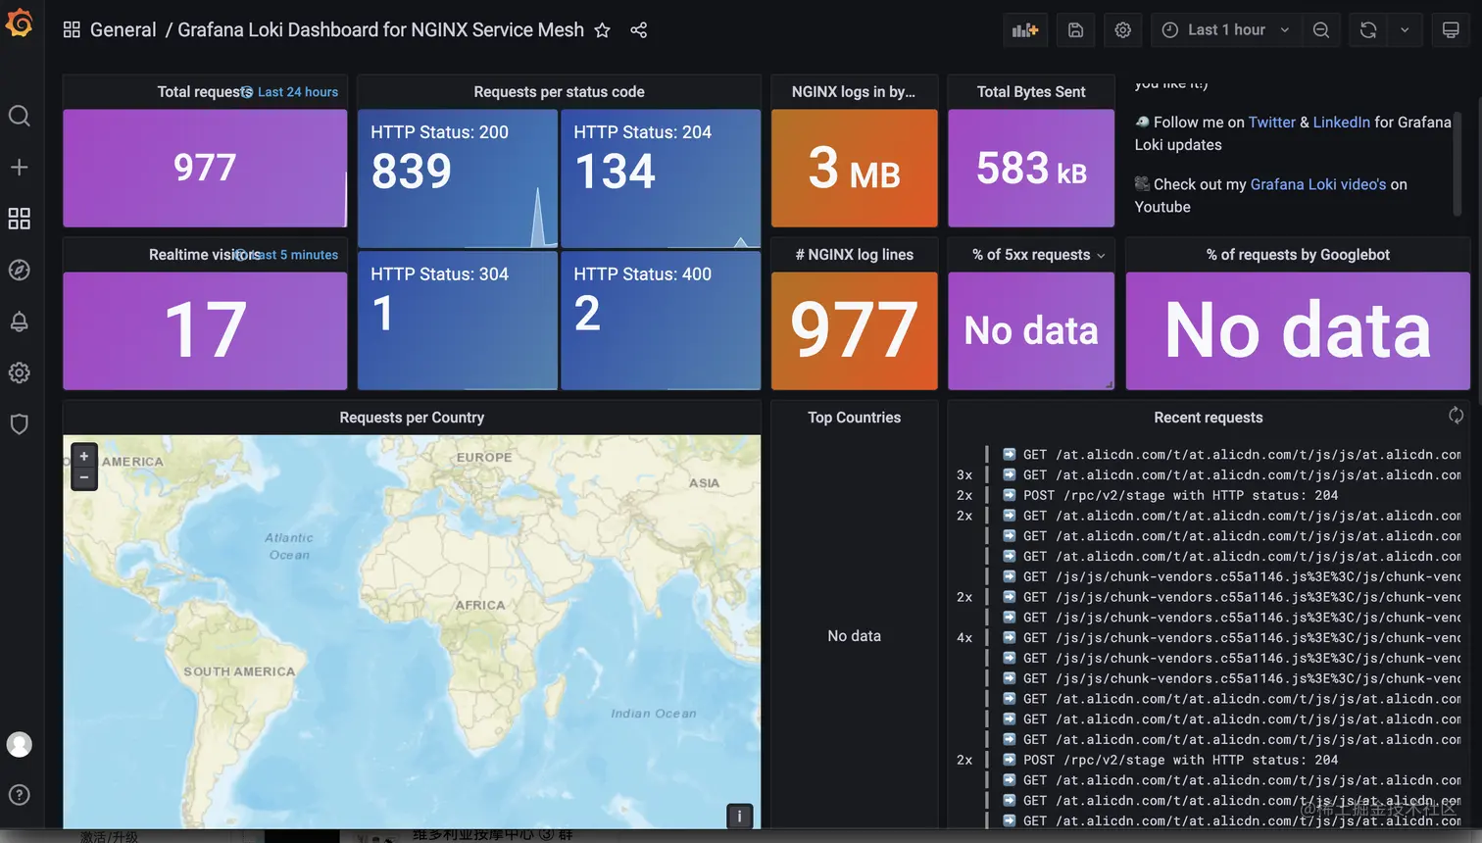Click the Recent requests panel loading icon
The height and width of the screenshot is (843, 1482).
[1457, 416]
